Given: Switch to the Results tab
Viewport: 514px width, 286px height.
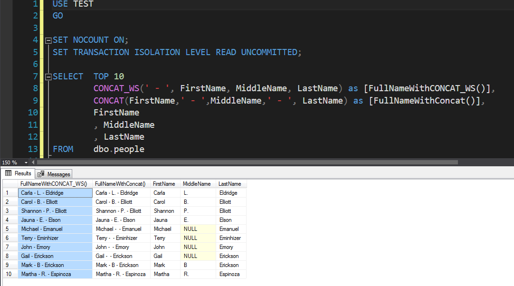Looking at the screenshot, I should pos(22,173).
